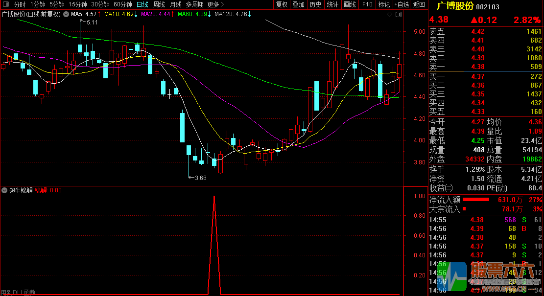Expand the MA indicator dropdown arrow

[67, 15]
